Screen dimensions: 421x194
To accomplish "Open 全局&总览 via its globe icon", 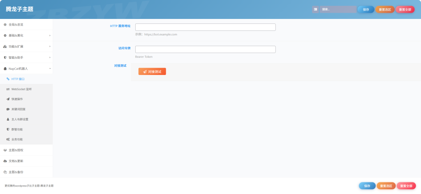I will pos(5,24).
